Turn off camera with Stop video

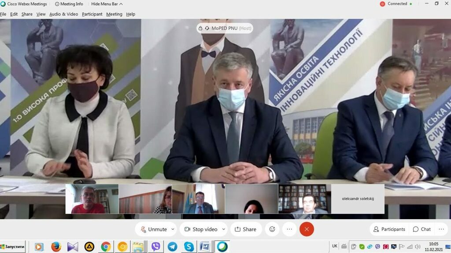point(201,229)
